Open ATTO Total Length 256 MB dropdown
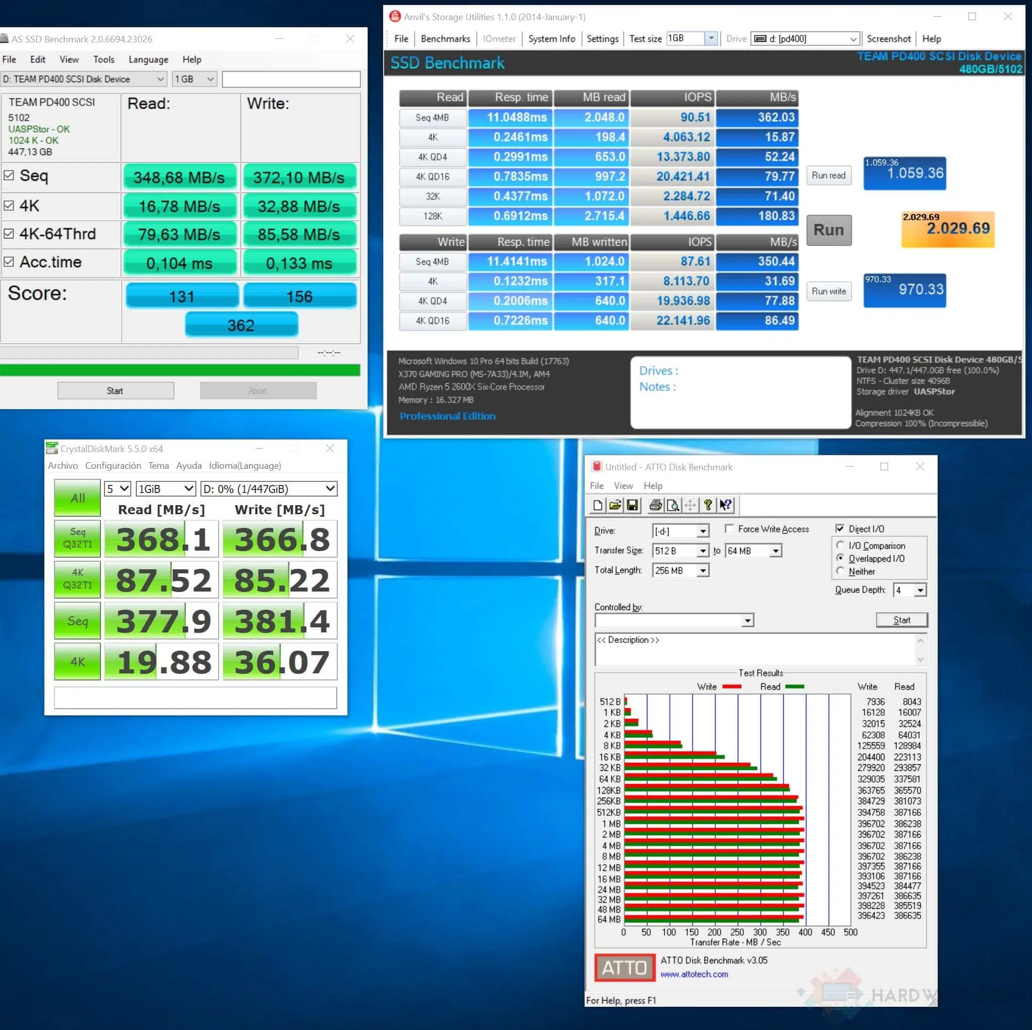Viewport: 1032px width, 1030px height. click(x=681, y=570)
